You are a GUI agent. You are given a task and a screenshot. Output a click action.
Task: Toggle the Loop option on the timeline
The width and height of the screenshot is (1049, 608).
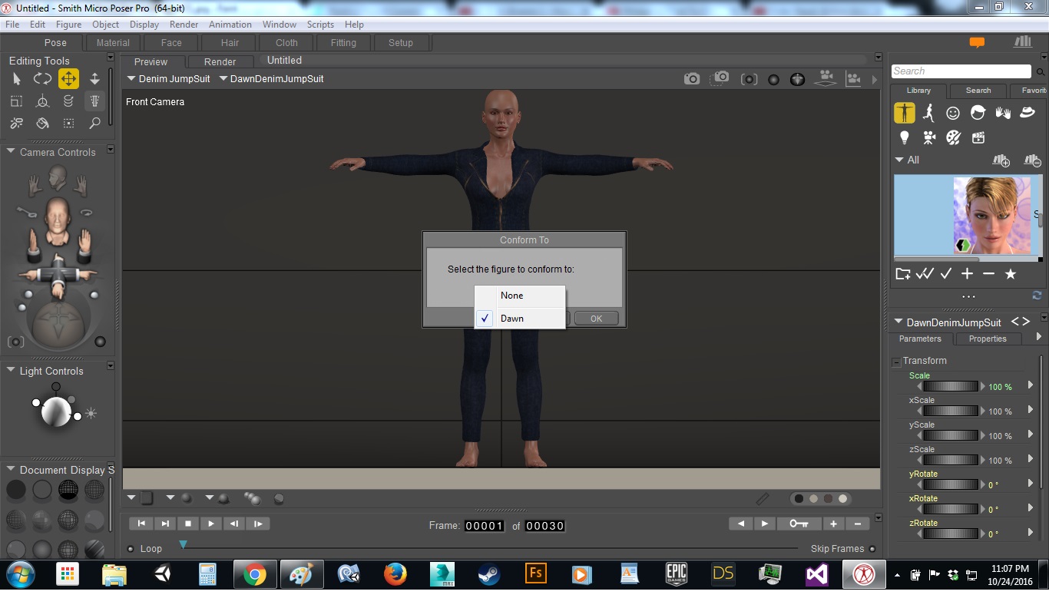[131, 549]
